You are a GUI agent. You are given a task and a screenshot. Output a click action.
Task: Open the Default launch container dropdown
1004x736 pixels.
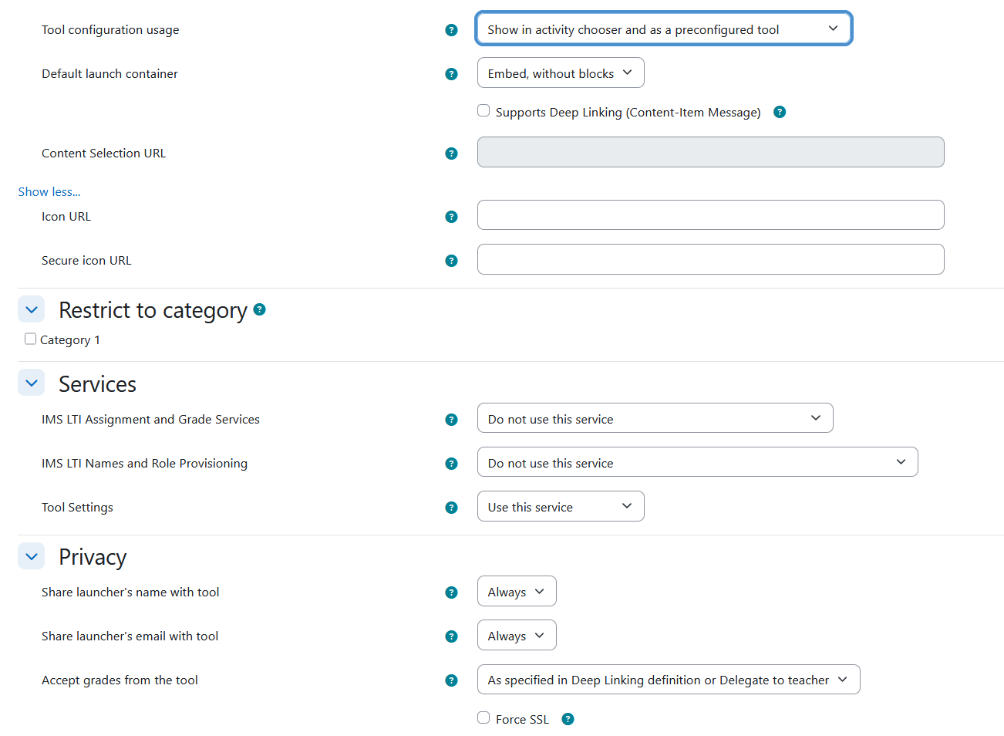(x=560, y=73)
